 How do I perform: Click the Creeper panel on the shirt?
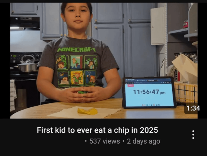[62, 62]
